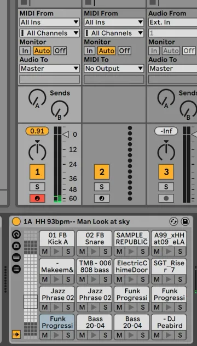Preview-play the - Makeem& pad
This screenshot has width=197, height=346.
(x=56, y=279)
